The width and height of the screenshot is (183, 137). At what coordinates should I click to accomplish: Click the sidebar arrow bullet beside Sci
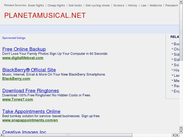tap(172, 64)
